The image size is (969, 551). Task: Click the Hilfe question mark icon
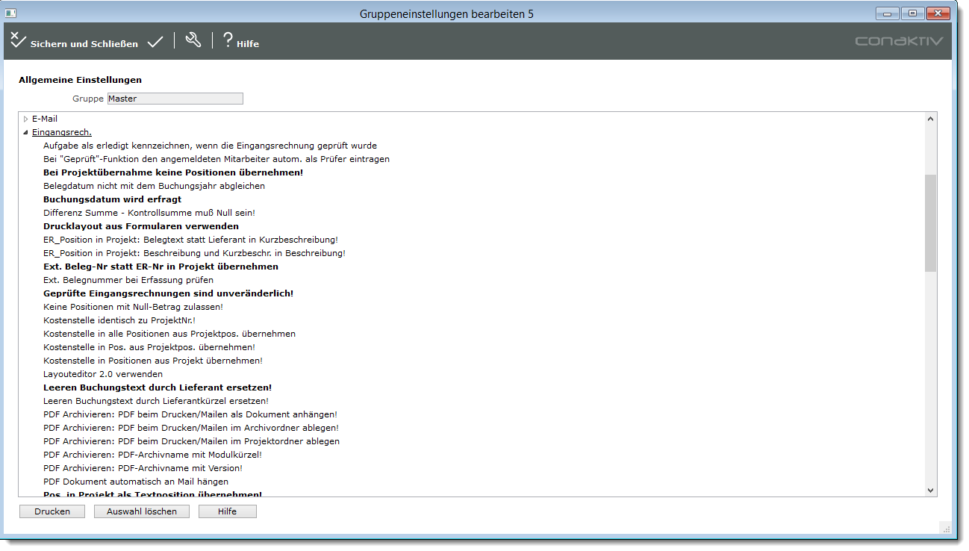tap(228, 40)
